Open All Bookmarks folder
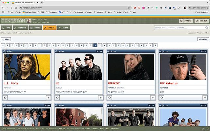 point(202,12)
